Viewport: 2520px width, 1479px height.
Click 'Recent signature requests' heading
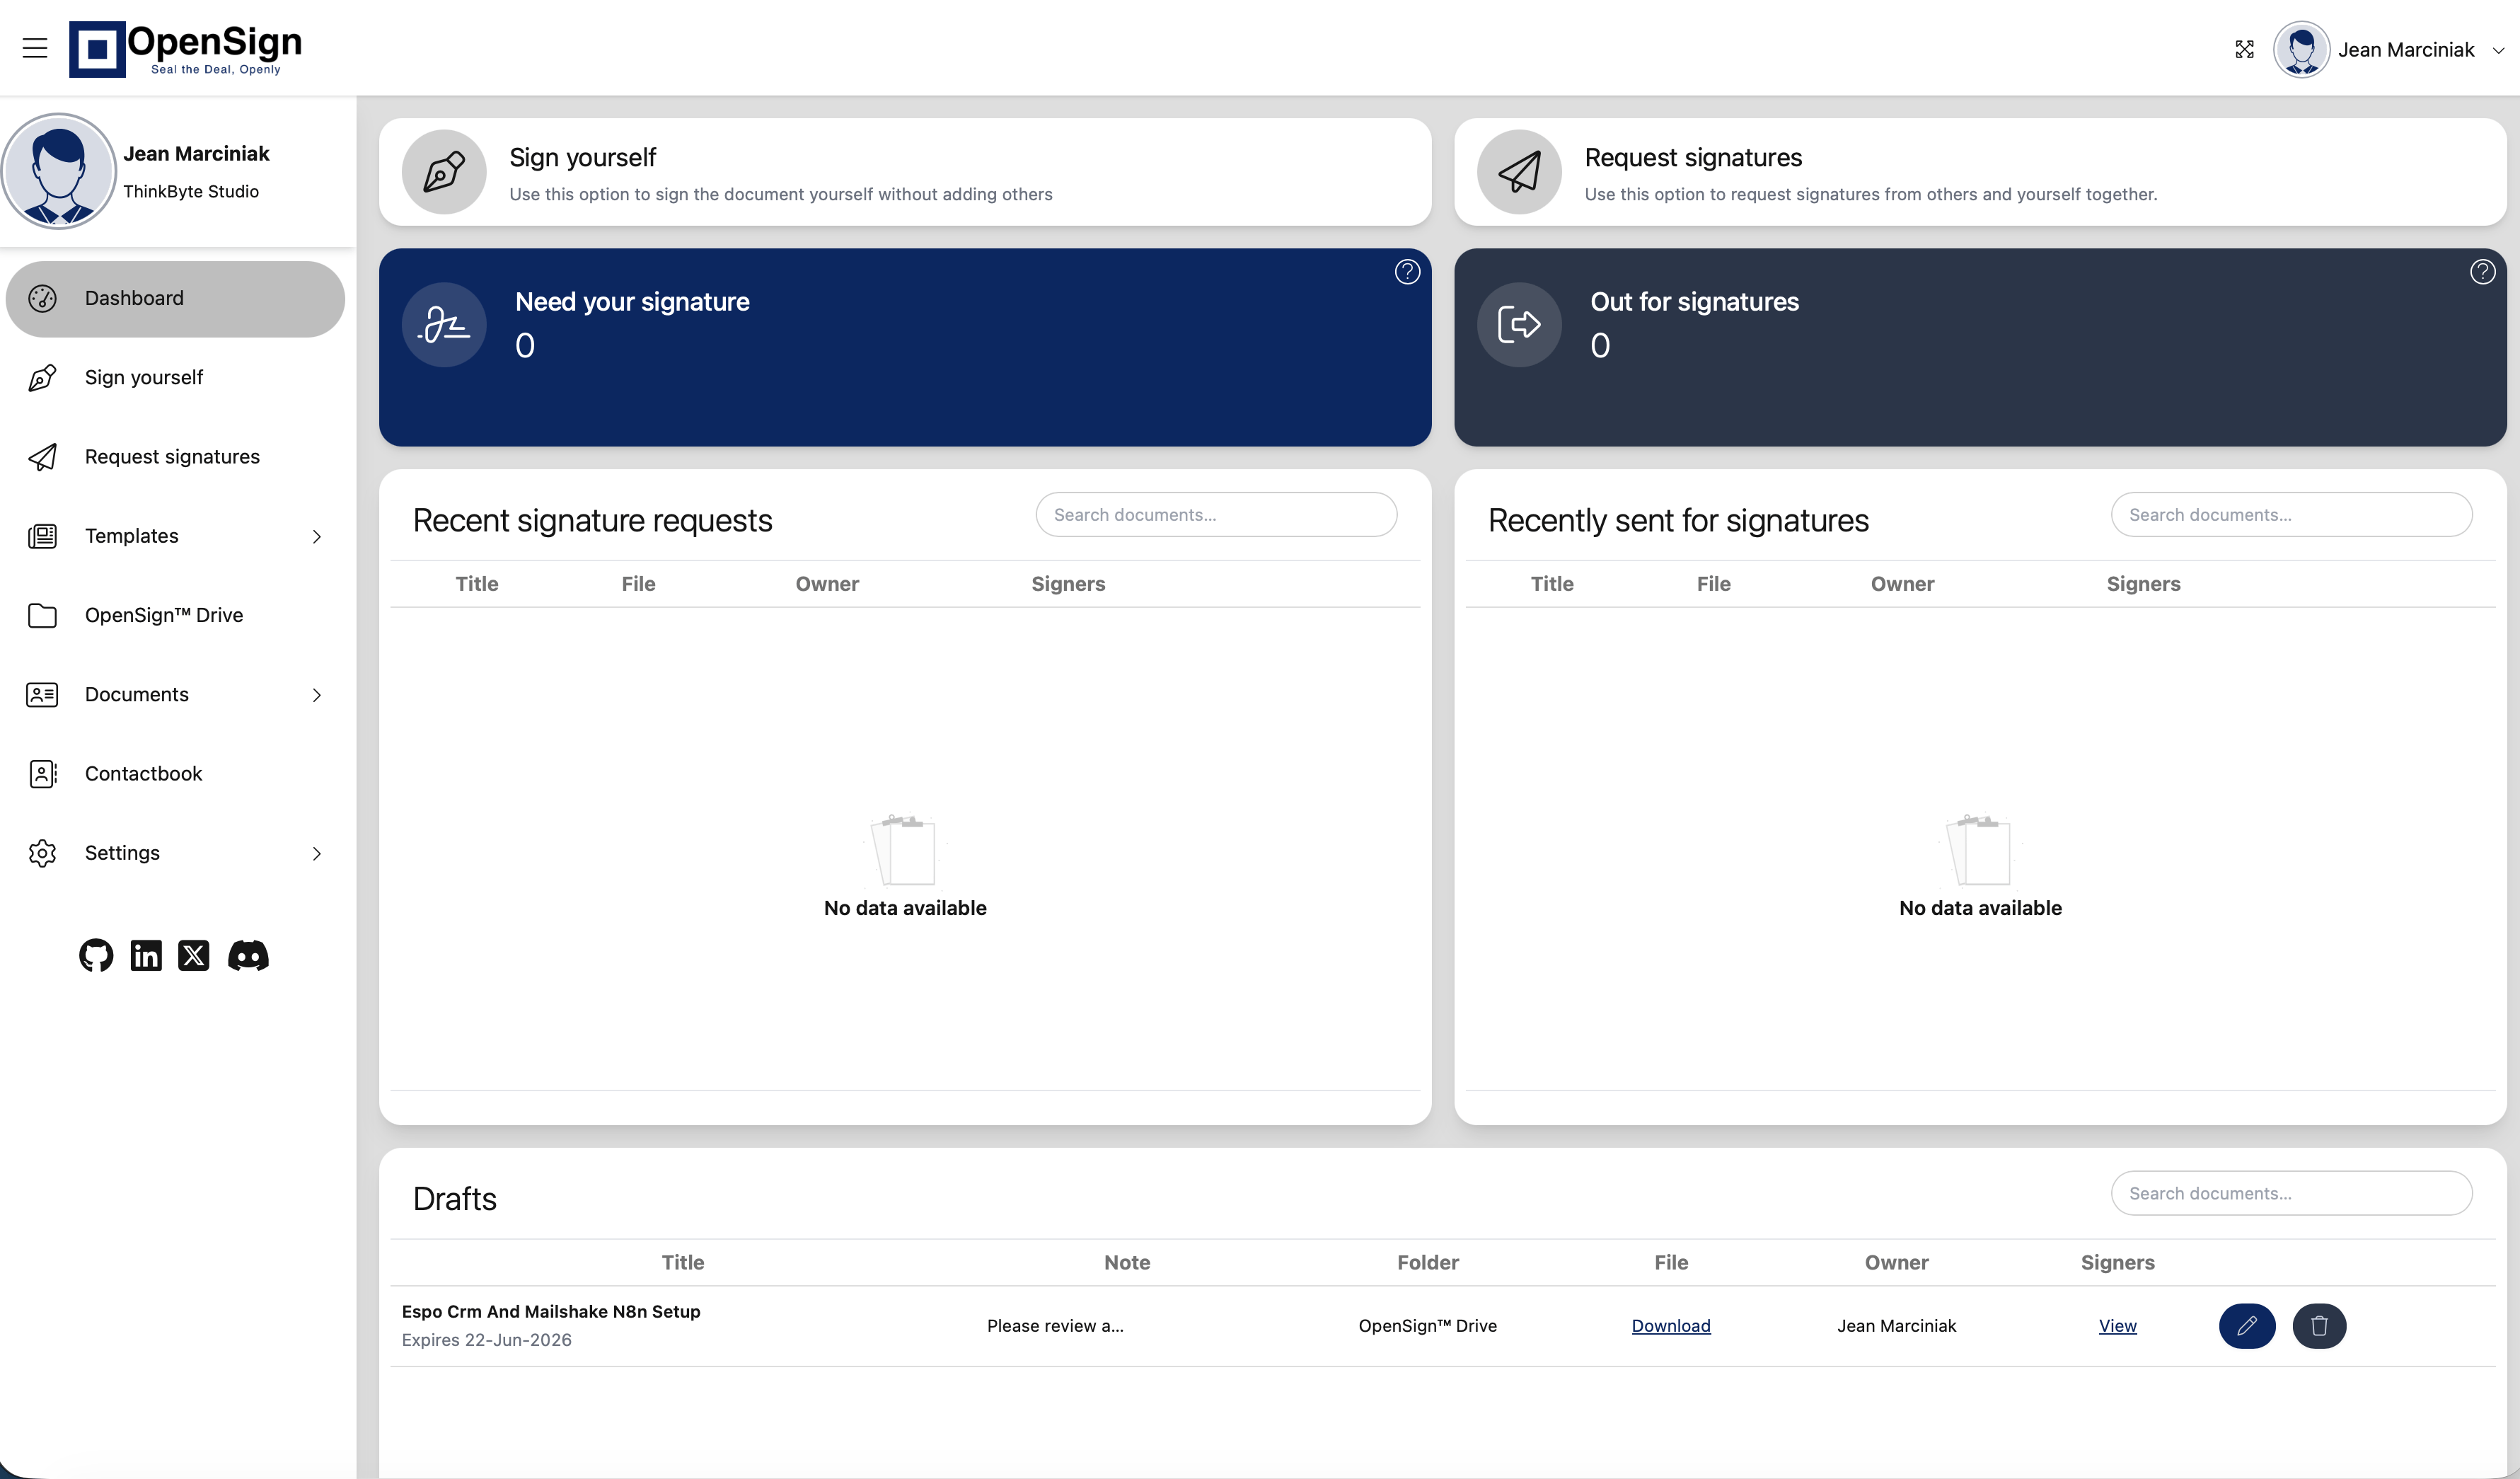point(592,520)
